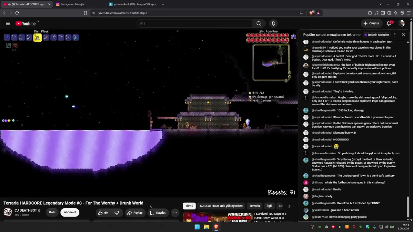Image resolution: width=413 pixels, height=232 pixels.
Task: Join channel with Katıl button
Action: click(x=52, y=213)
